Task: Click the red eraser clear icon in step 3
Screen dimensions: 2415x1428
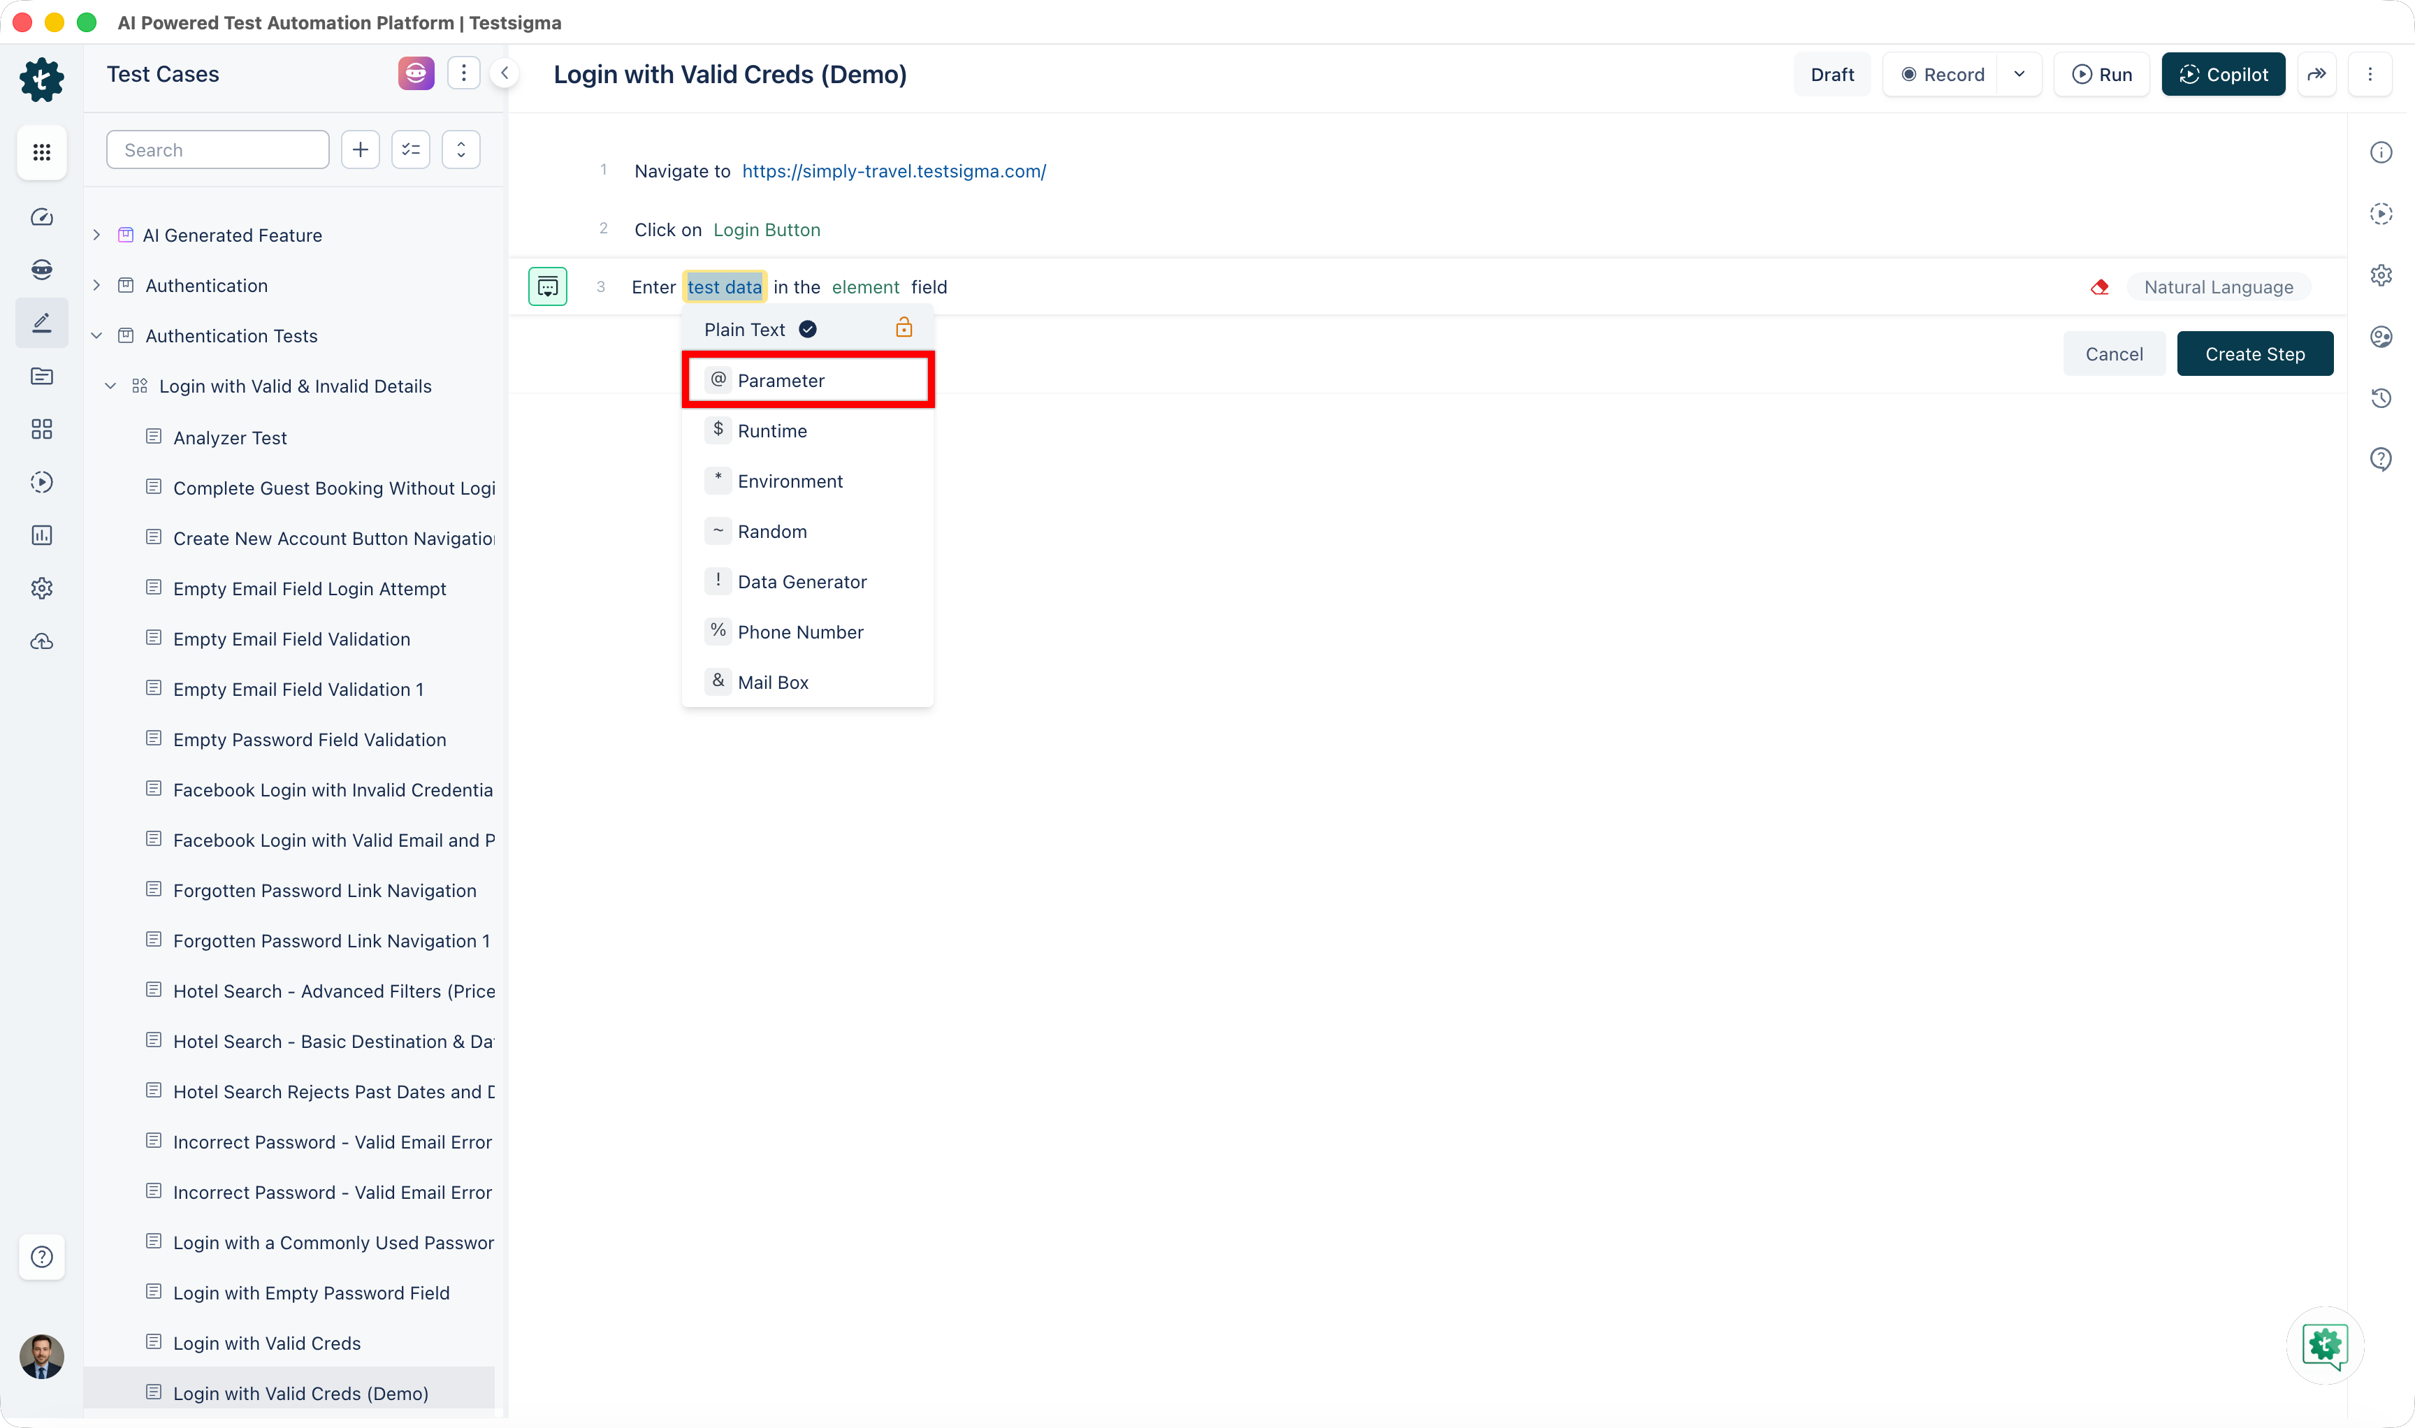Action: [x=2101, y=286]
